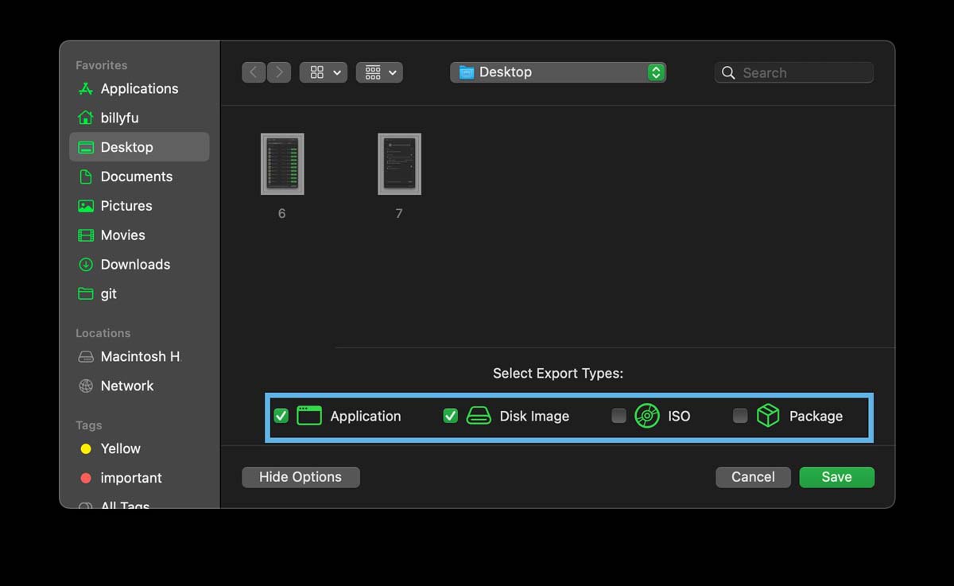954x586 pixels.
Task: Click the Network globe icon
Action: coord(86,386)
